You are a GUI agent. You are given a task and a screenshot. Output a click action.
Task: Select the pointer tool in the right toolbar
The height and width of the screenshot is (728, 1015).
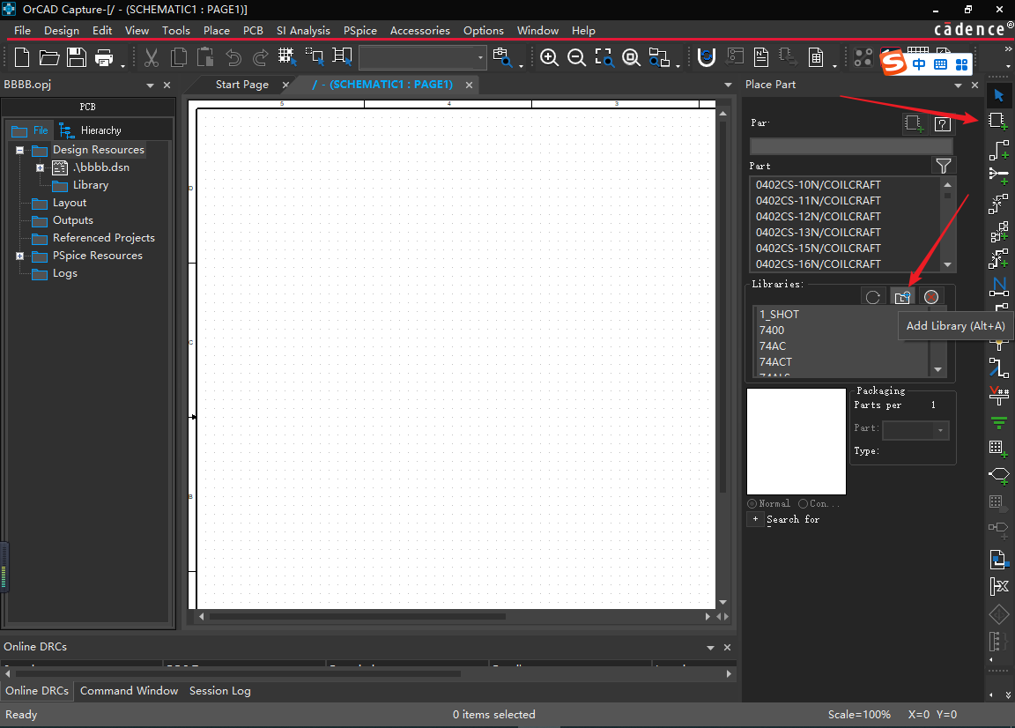point(999,95)
